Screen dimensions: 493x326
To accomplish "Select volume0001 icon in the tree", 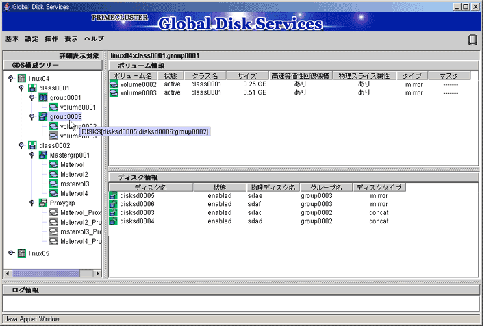I will coord(53,108).
